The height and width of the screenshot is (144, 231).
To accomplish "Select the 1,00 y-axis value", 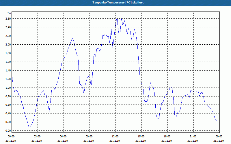I will point(8,88).
